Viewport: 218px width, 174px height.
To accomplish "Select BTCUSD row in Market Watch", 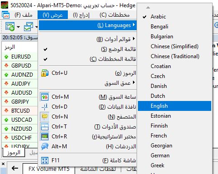I will tap(19, 111).
